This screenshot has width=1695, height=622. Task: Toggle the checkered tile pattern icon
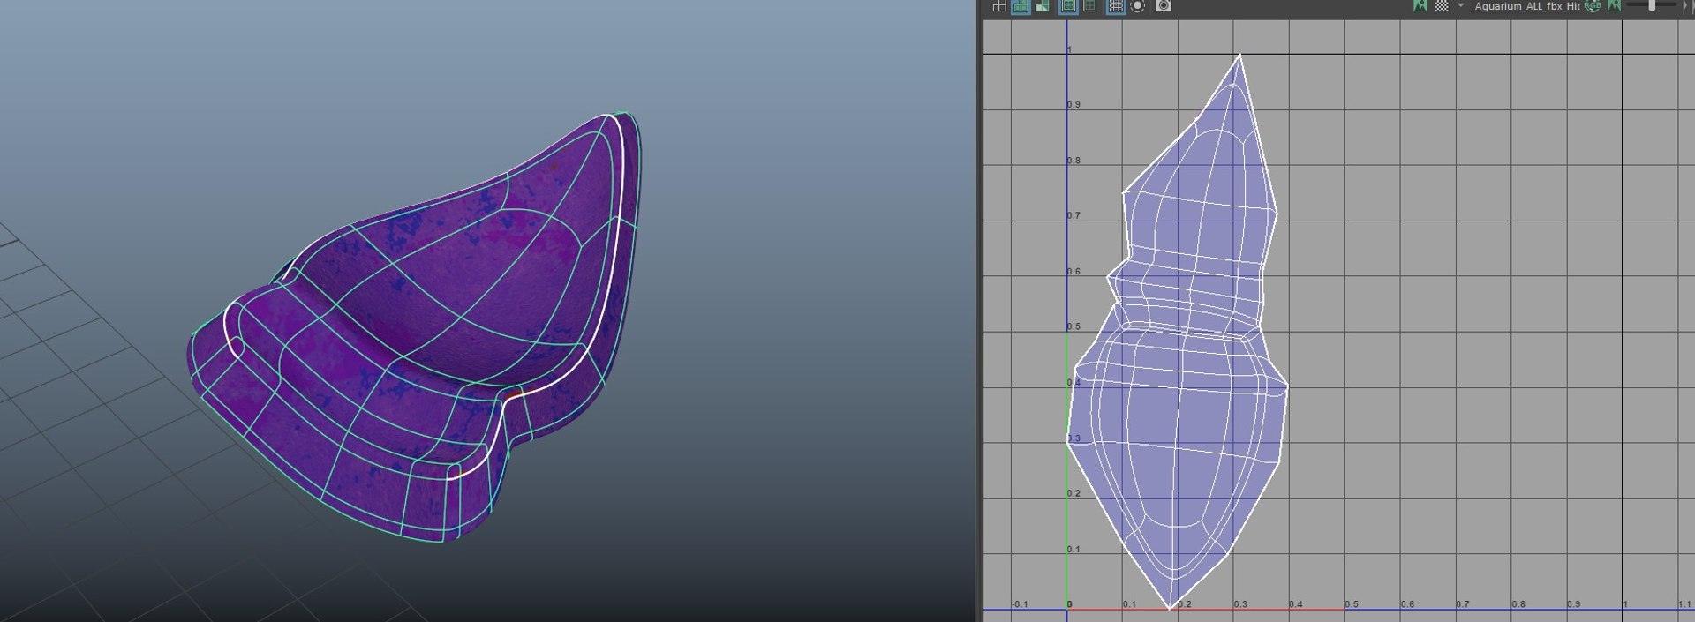(1442, 6)
